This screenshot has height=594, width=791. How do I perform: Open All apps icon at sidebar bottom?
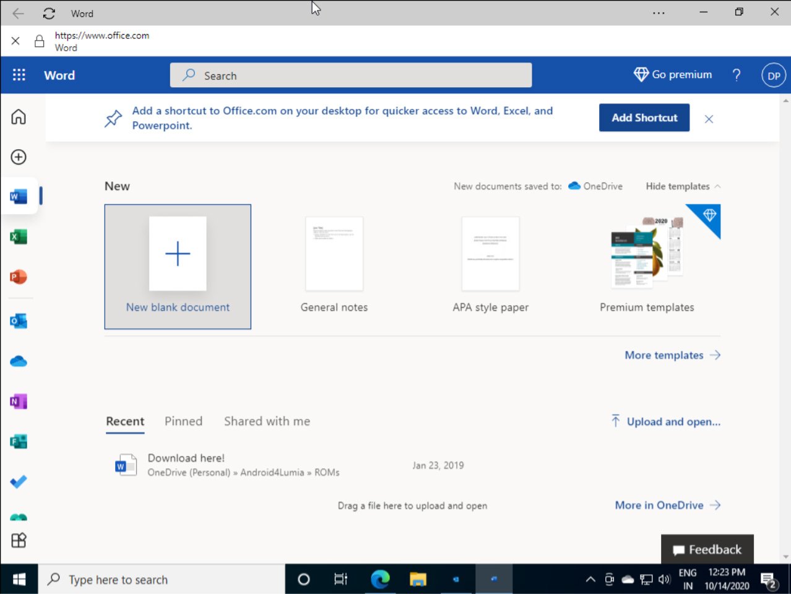(x=19, y=540)
